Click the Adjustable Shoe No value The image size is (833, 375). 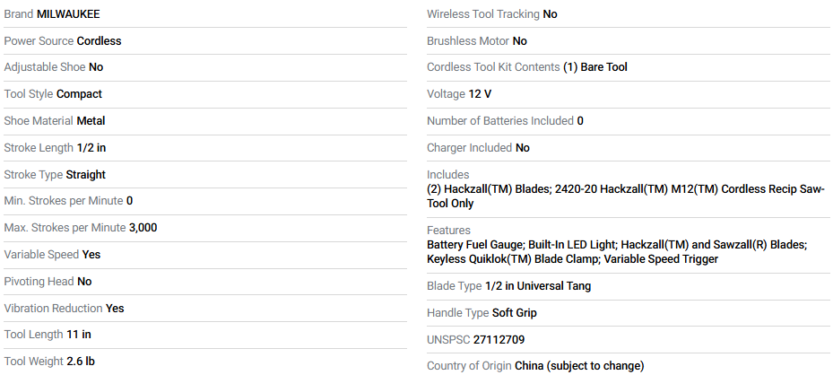pyautogui.click(x=96, y=67)
